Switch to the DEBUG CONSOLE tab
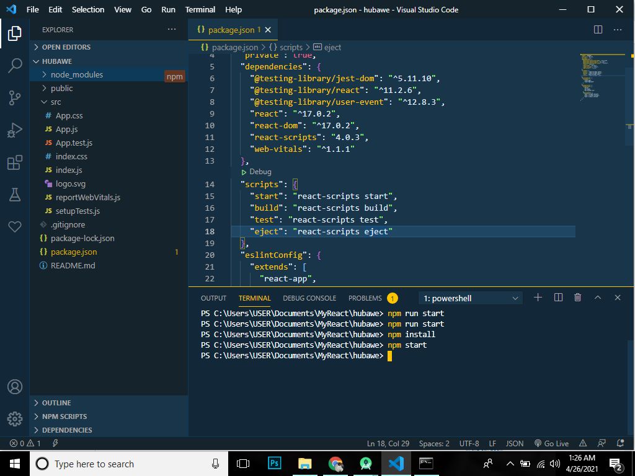The height and width of the screenshot is (476, 635). 309,298
